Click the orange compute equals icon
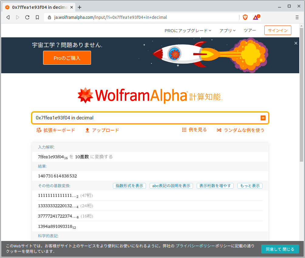 coord(263,118)
